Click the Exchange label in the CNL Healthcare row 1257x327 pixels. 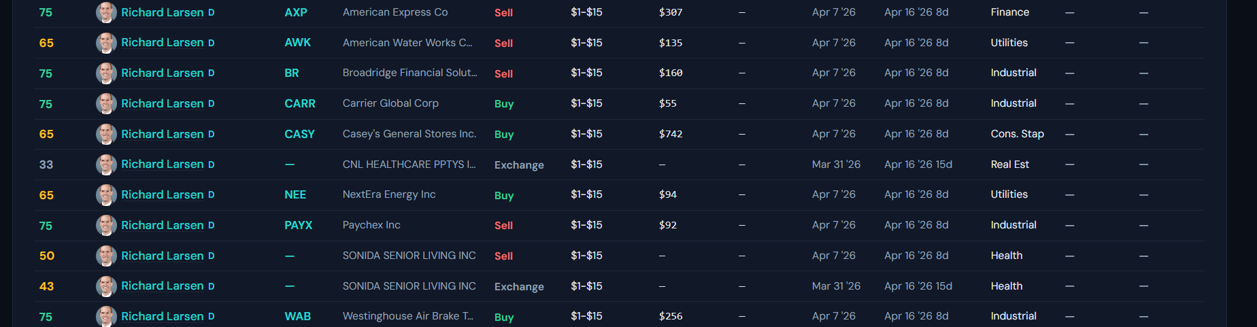519,165
